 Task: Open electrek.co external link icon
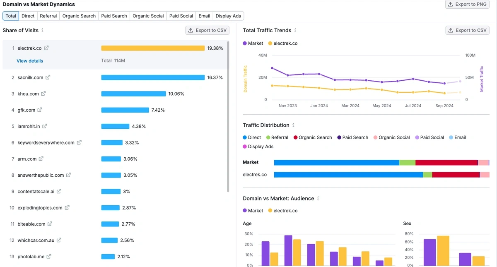pyautogui.click(x=46, y=48)
